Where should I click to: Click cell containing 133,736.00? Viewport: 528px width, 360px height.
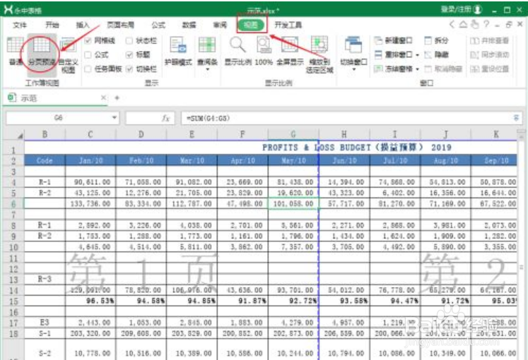click(90, 204)
